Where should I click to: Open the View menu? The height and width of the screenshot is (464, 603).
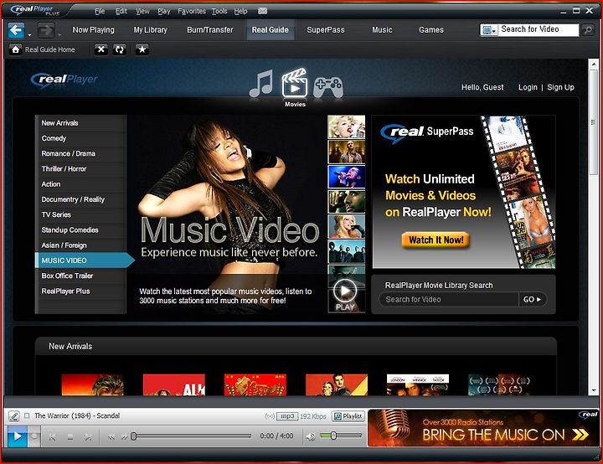coord(142,11)
